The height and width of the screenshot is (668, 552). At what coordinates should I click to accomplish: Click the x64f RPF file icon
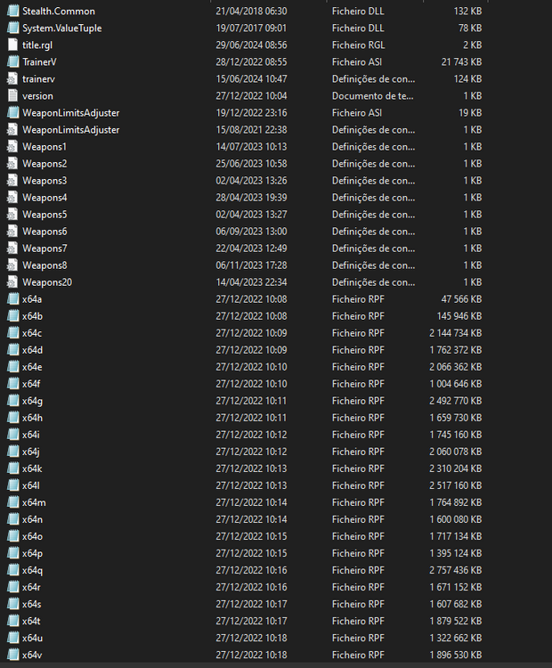pyautogui.click(x=12, y=384)
